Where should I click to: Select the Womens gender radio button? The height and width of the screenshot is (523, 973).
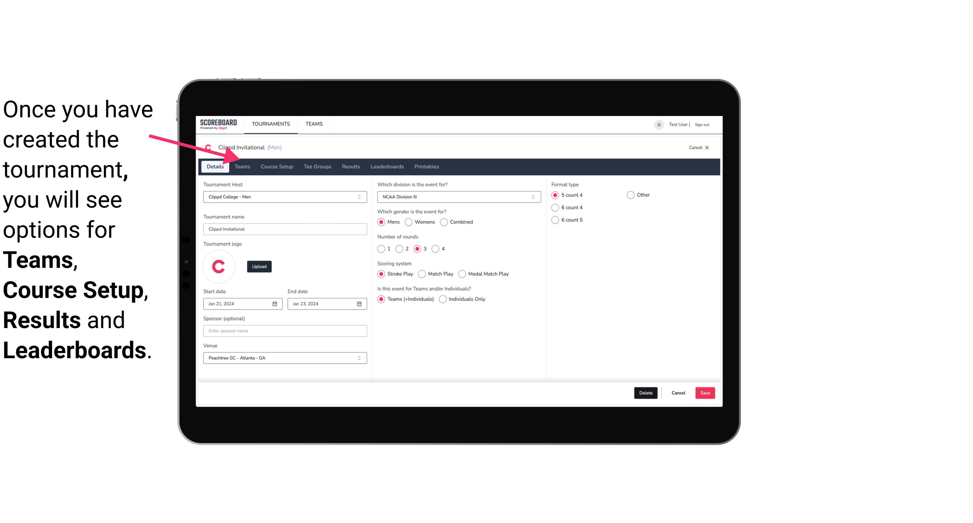tap(408, 222)
